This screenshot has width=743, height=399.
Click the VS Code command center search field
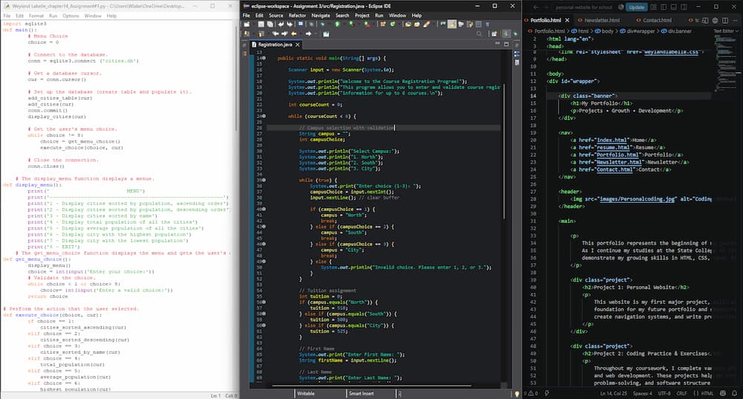coord(583,7)
